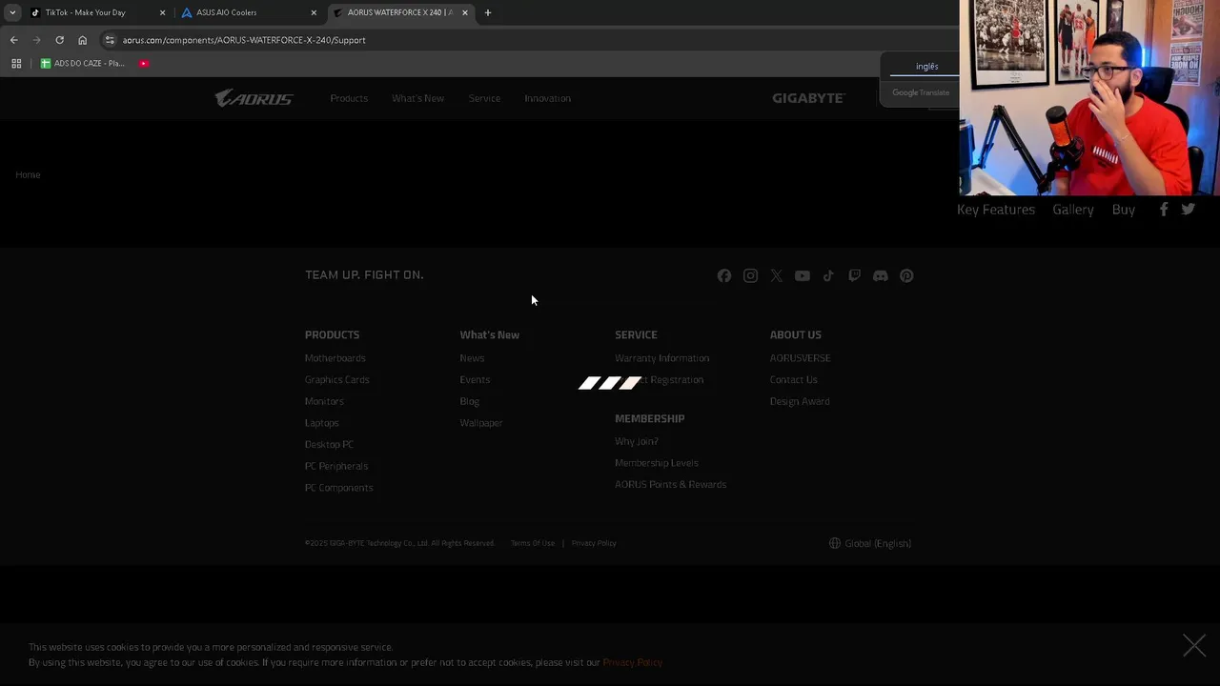Screen dimensions: 1220x686
Task: Open the YouTube icon in footer
Action: pyautogui.click(x=803, y=276)
